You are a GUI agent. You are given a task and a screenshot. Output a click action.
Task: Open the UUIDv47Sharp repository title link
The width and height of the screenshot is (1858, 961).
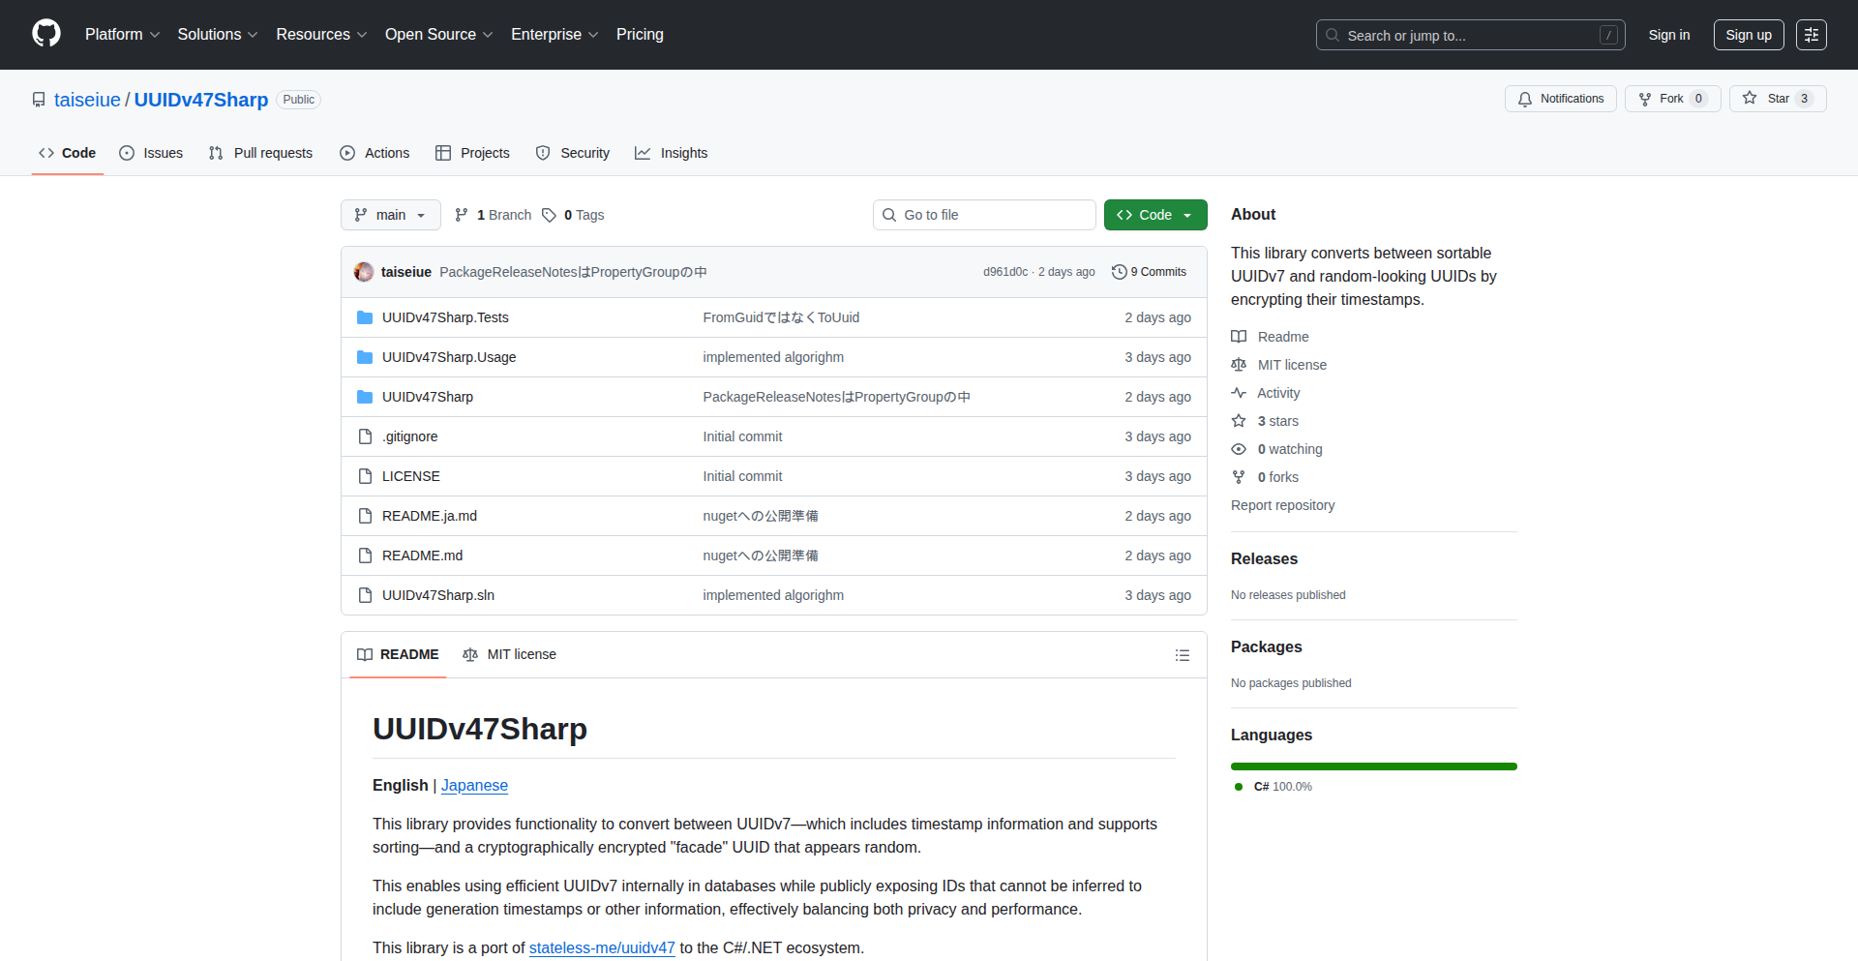pyautogui.click(x=201, y=100)
